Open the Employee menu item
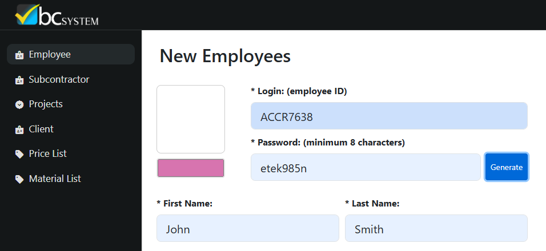The height and width of the screenshot is (251, 546). (71, 54)
